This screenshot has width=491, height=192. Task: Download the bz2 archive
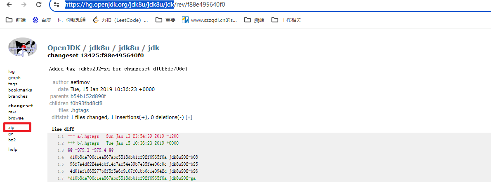tap(12, 140)
